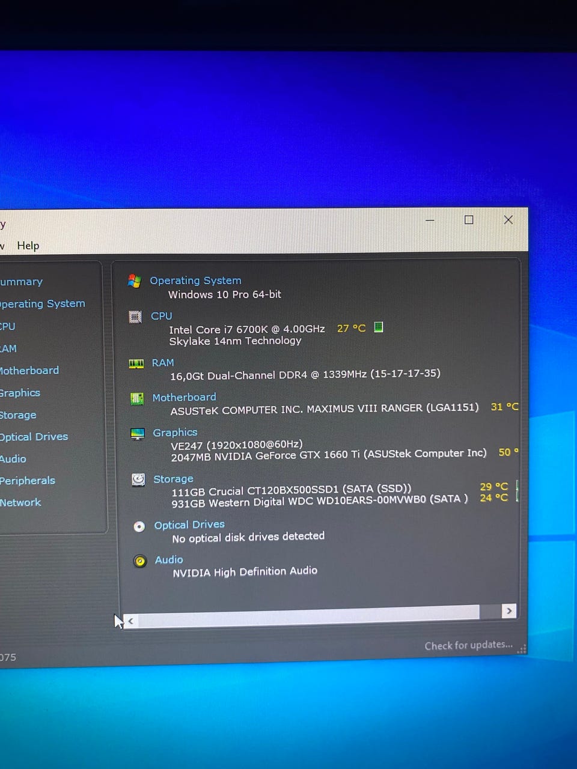Click the Windows 10 Pro 64-bit text

tap(225, 294)
